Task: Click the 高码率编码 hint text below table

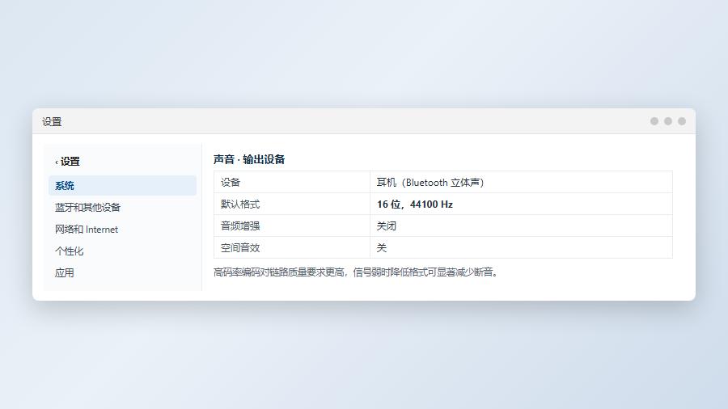Action: (357, 272)
